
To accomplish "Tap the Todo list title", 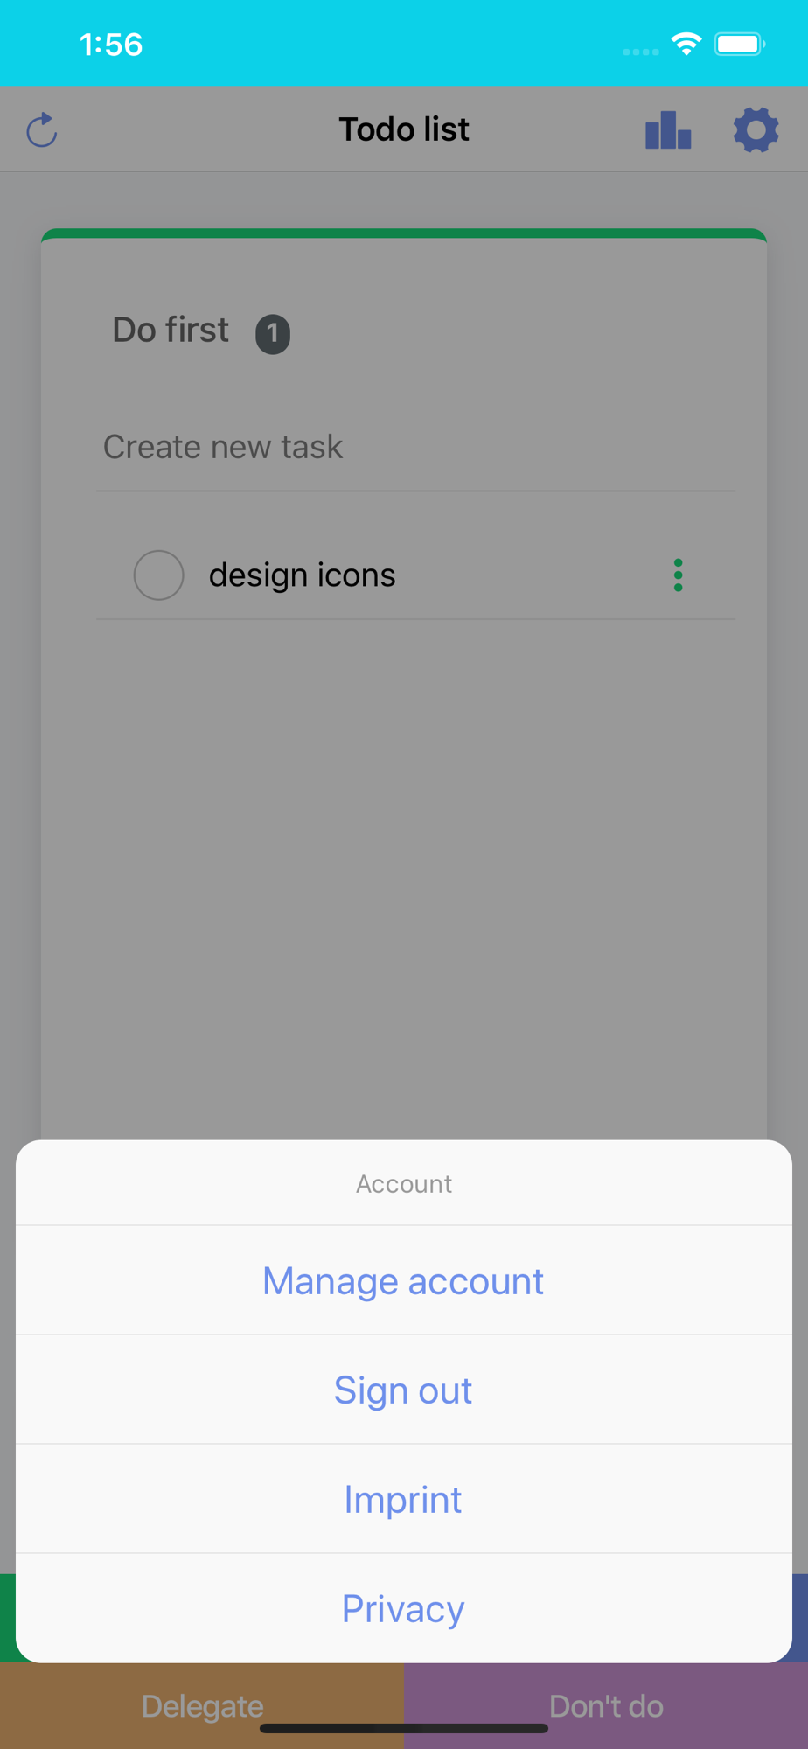I will click(404, 129).
